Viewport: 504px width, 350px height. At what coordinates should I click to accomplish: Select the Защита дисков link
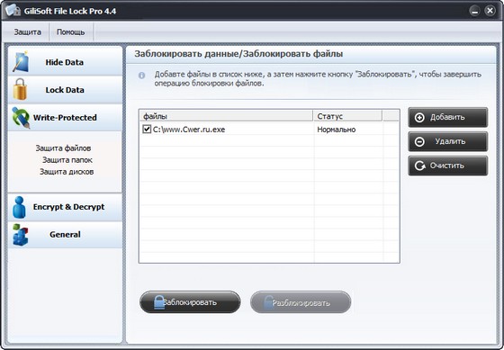tap(67, 172)
